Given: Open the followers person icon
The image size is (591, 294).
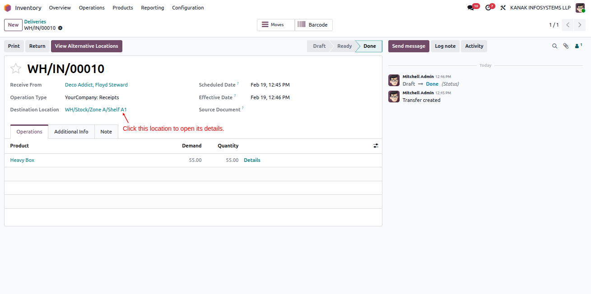Looking at the screenshot, I should coord(578,46).
